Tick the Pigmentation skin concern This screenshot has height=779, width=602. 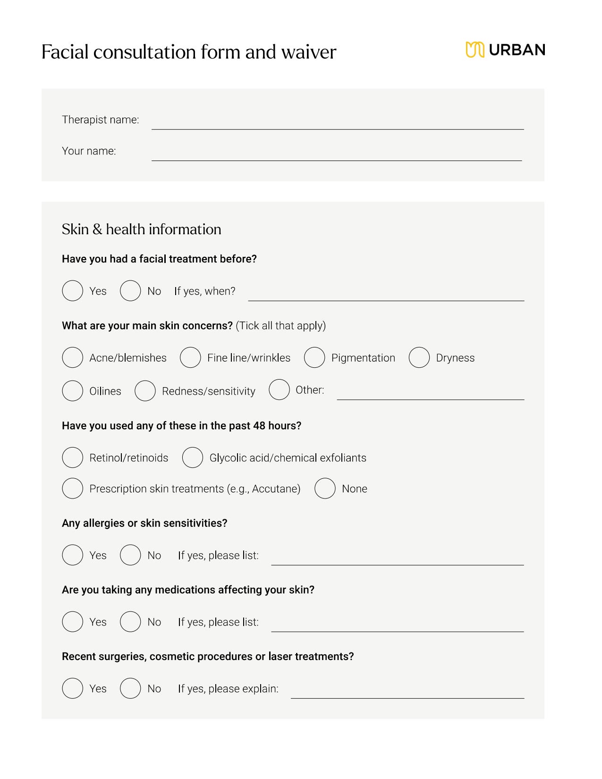point(314,357)
